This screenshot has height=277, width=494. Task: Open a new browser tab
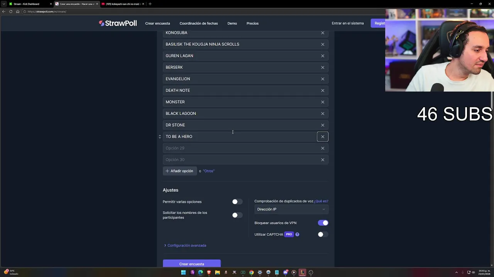[x=150, y=4]
